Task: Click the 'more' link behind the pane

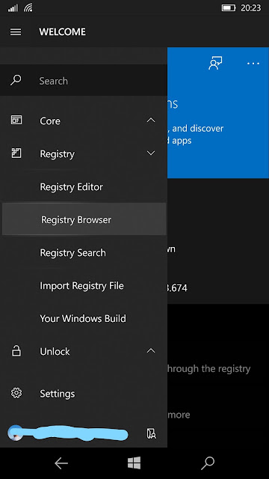Action: pyautogui.click(x=179, y=415)
